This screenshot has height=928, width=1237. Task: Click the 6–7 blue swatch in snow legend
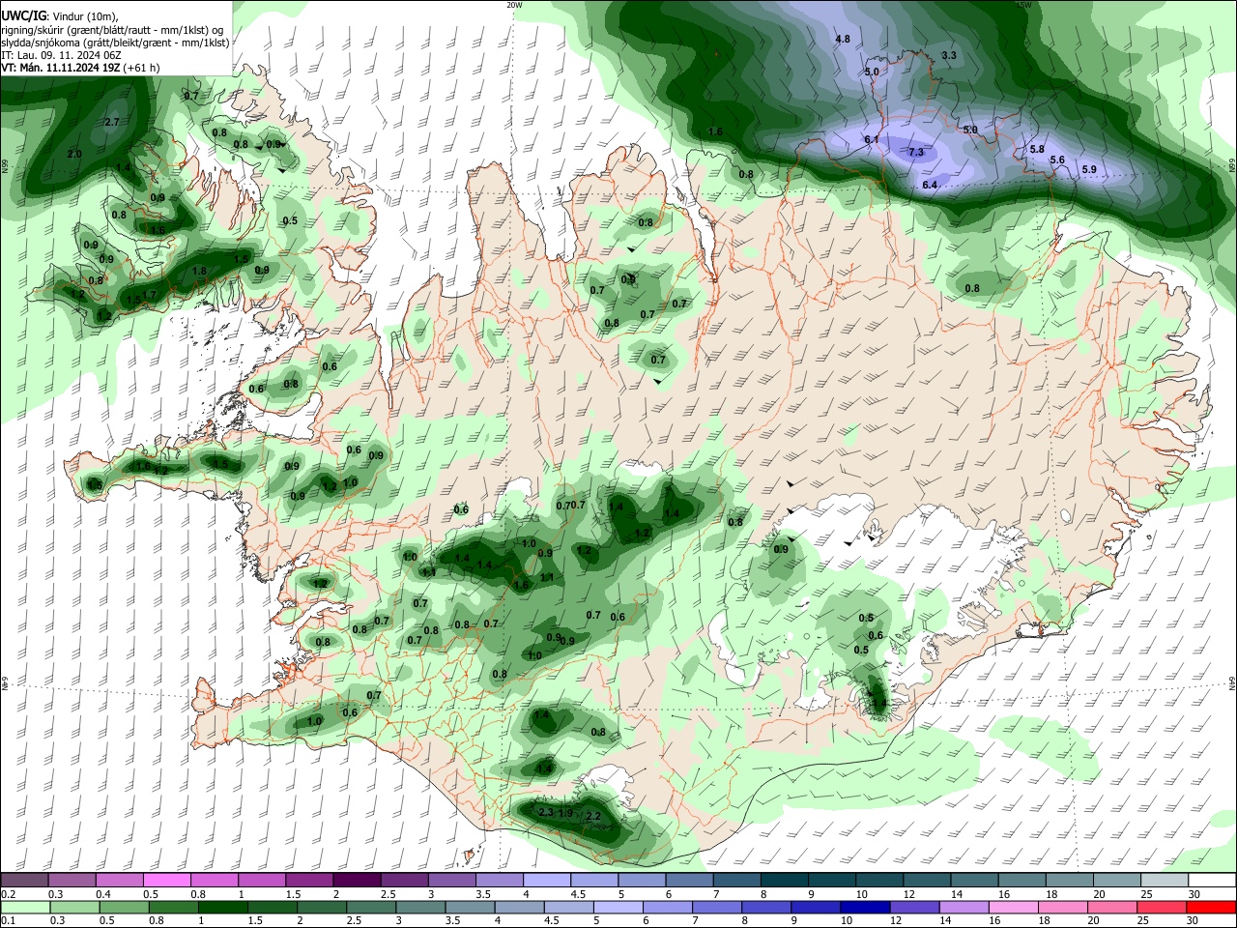coord(689,881)
